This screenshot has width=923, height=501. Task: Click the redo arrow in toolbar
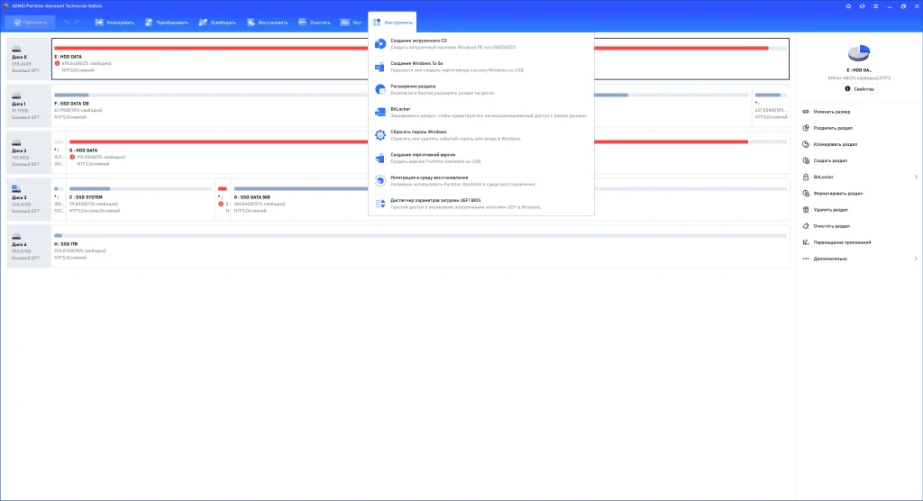(x=77, y=23)
